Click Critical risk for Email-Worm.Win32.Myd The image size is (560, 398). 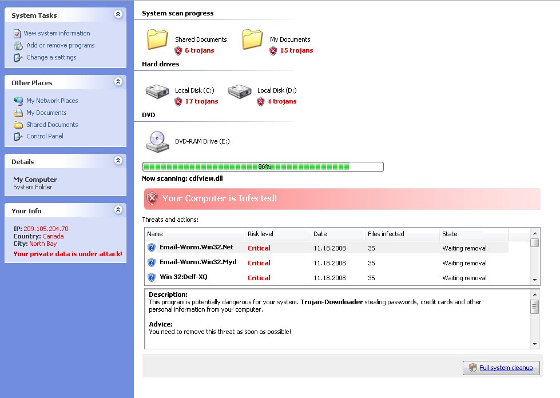pyautogui.click(x=259, y=263)
